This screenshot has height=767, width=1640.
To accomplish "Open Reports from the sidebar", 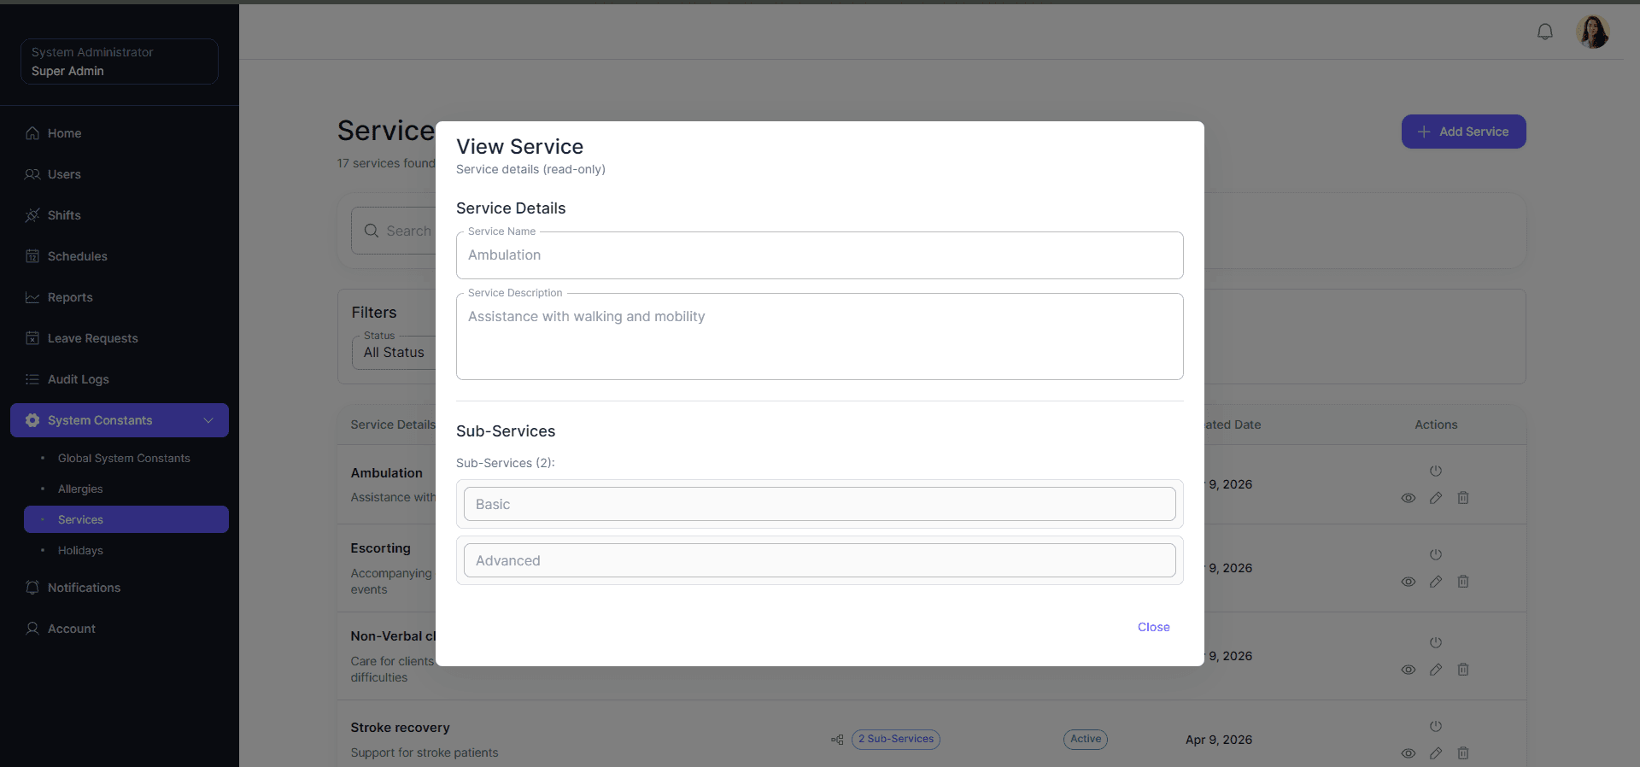I will tap(120, 297).
